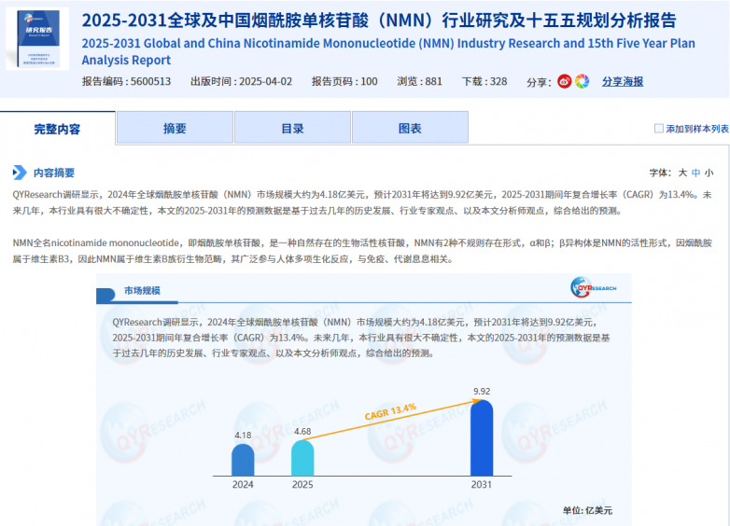730x526 pixels.
Task: Set font size to large (大)
Action: tap(682, 173)
